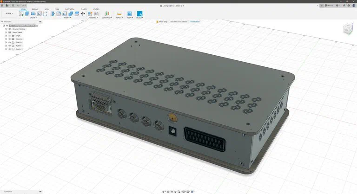Click the ViewCube in the corner
Viewport: 357px width, 194px height.
pyautogui.click(x=348, y=29)
